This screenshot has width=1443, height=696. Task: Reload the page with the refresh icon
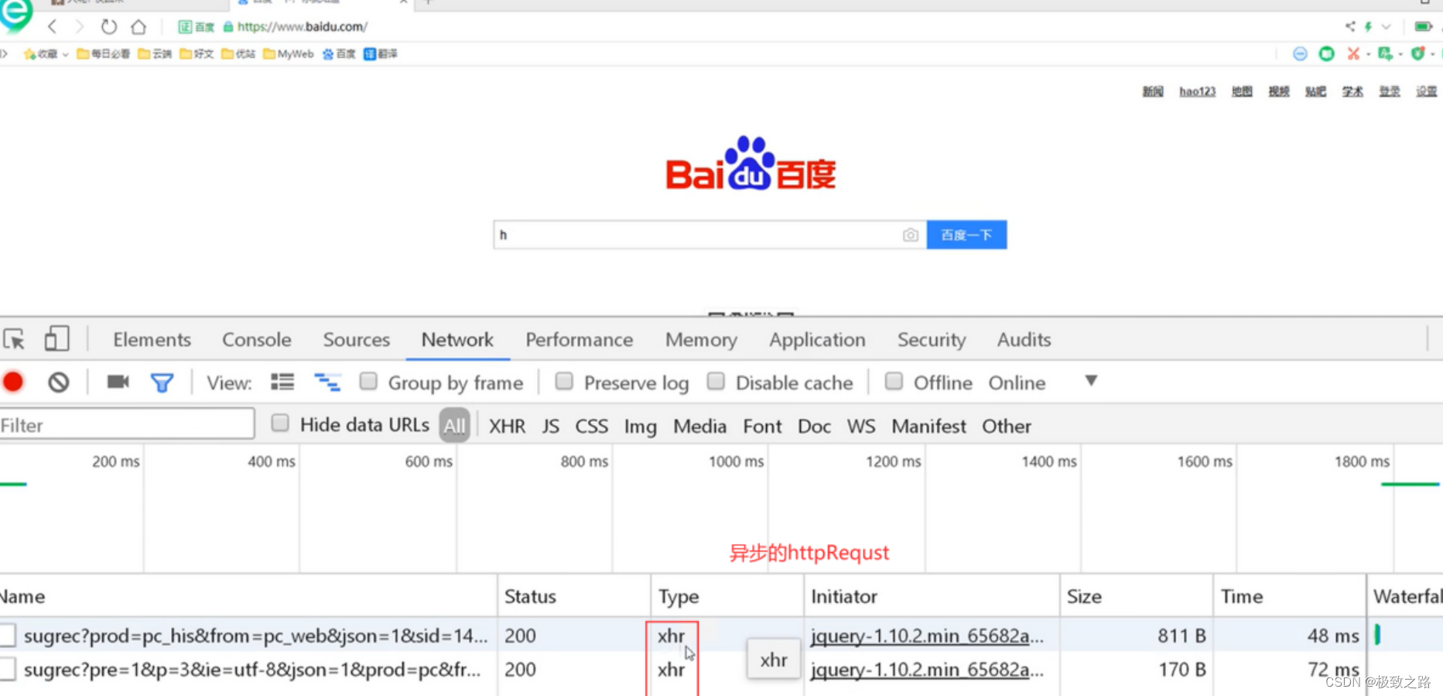pos(109,26)
